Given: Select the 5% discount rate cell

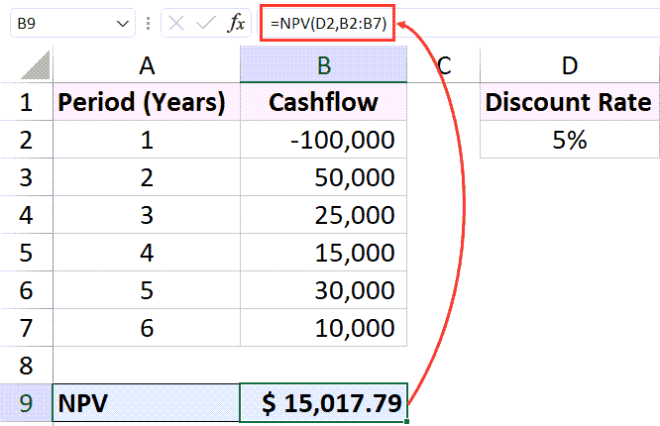Looking at the screenshot, I should [x=569, y=140].
